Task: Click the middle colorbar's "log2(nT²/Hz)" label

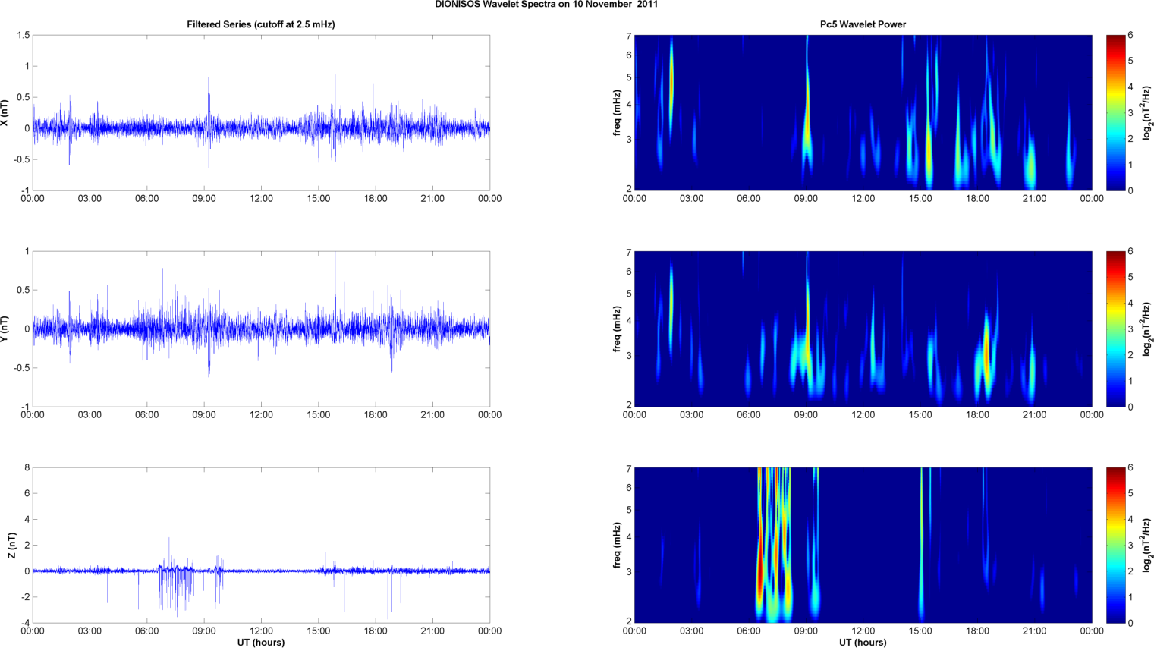Action: click(1147, 329)
